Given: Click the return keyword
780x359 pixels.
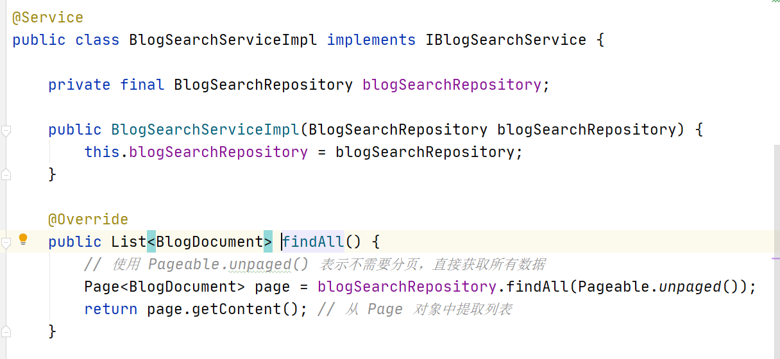Looking at the screenshot, I should (111, 309).
